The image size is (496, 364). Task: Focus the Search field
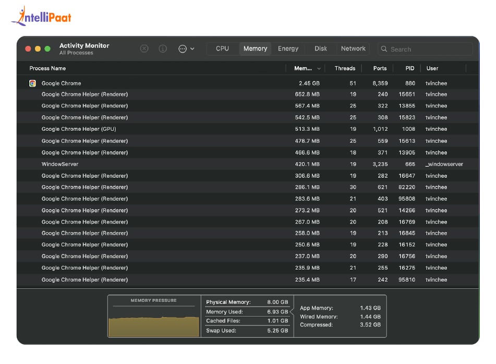(x=425, y=49)
